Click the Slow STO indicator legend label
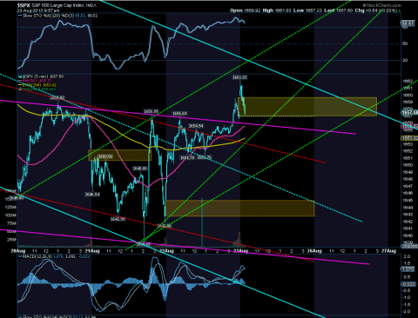 pos(59,16)
